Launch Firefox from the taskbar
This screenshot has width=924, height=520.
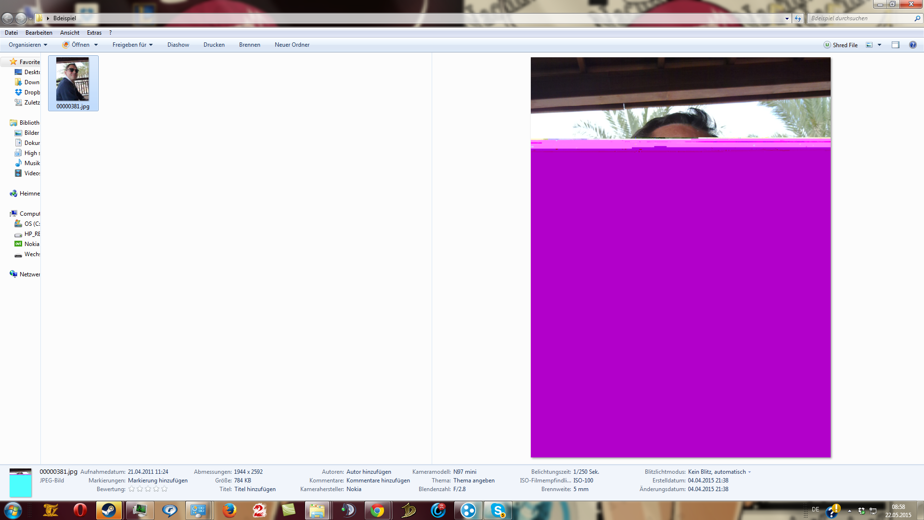pyautogui.click(x=230, y=510)
